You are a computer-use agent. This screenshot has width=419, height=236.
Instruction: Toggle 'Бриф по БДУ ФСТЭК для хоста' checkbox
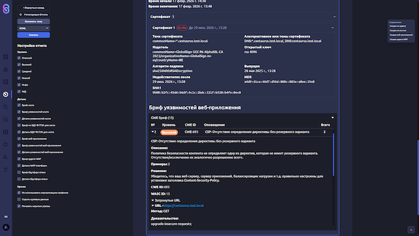pos(19,125)
